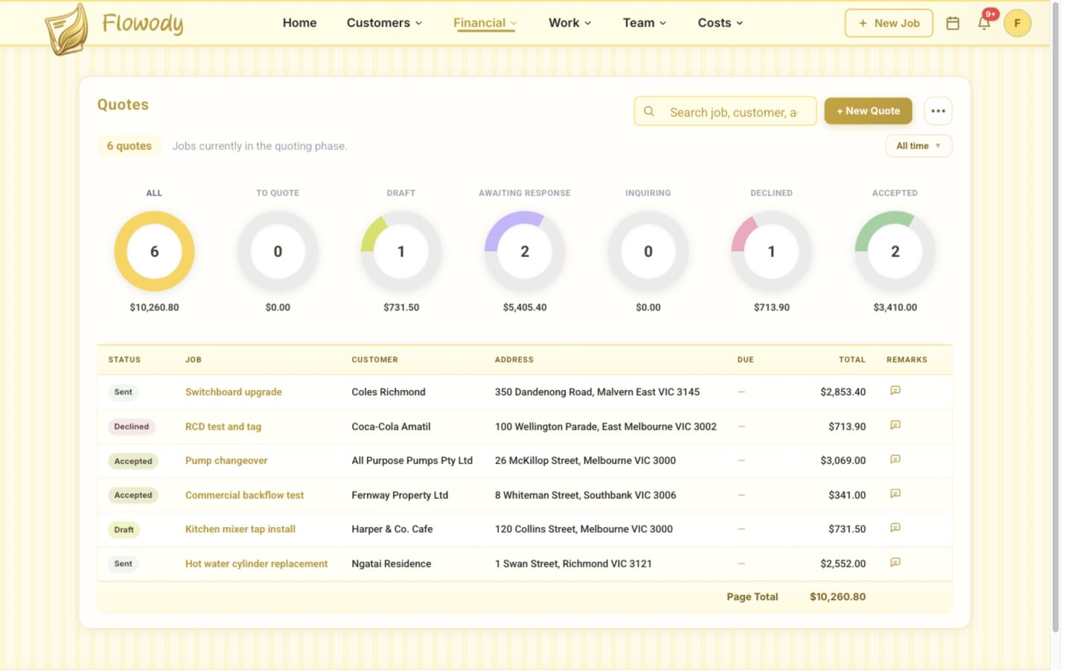Filter by ACCEPTED ring
This screenshot has width=1072, height=670.
pyautogui.click(x=895, y=252)
